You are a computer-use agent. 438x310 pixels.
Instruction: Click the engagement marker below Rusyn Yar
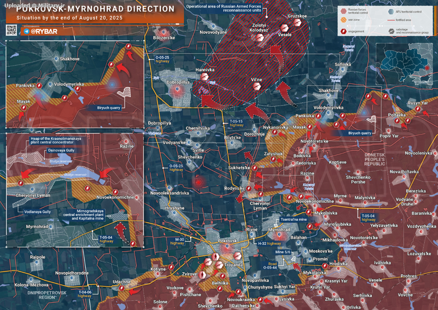[417, 109]
